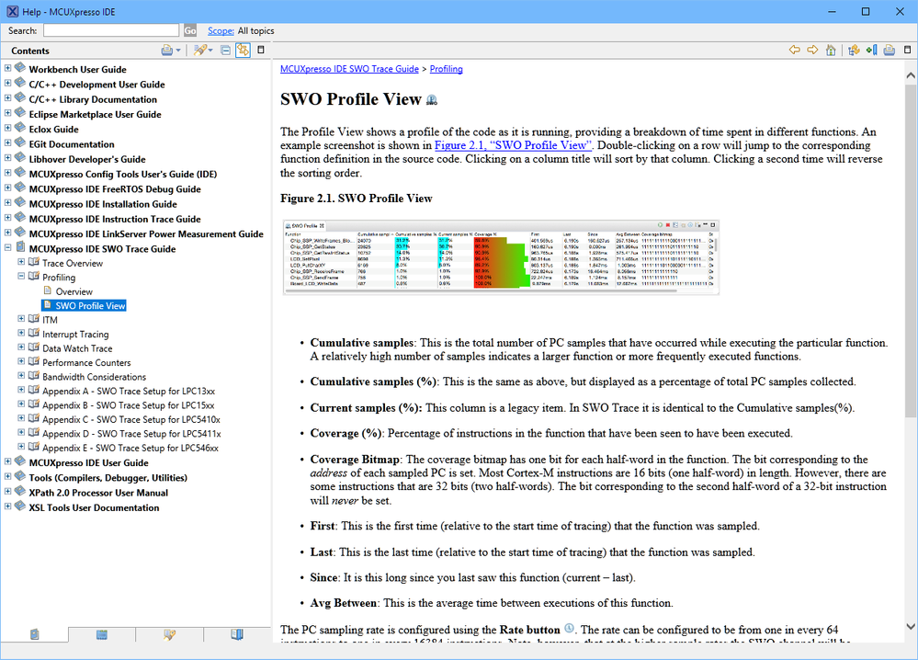
Task: Click the Search selected topic flashlight icon
Action: (200, 51)
